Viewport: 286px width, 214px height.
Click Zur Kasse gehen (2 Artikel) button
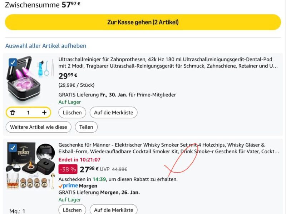click(x=143, y=22)
